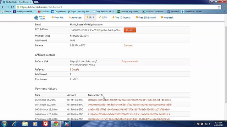The width and height of the screenshot is (227, 127).
Task: Click the Chrome taskbar icon
Action: click(56, 124)
